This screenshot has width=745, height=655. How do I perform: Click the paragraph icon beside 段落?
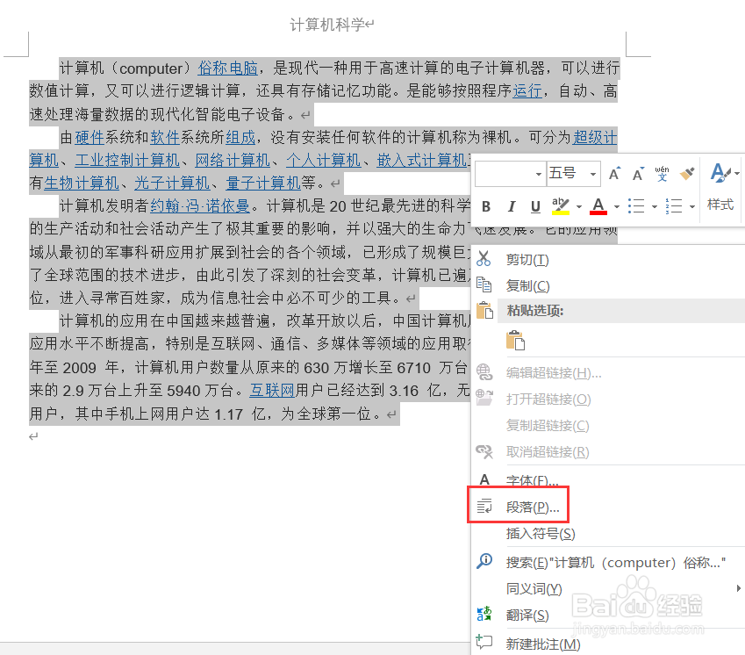[484, 507]
